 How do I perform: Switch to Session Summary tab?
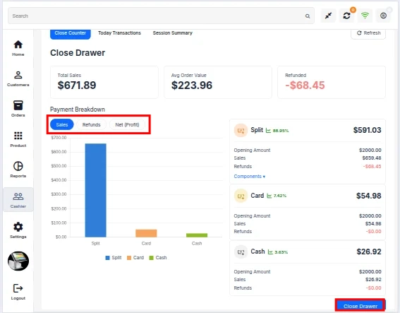click(x=172, y=33)
